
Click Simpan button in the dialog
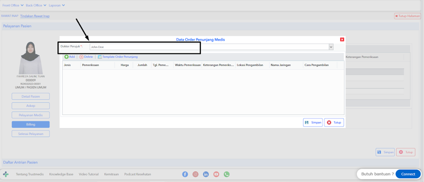(x=313, y=122)
